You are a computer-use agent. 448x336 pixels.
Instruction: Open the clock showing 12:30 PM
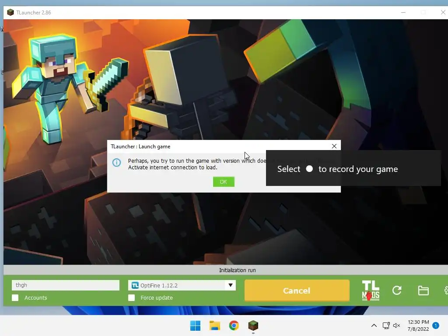[418, 325]
